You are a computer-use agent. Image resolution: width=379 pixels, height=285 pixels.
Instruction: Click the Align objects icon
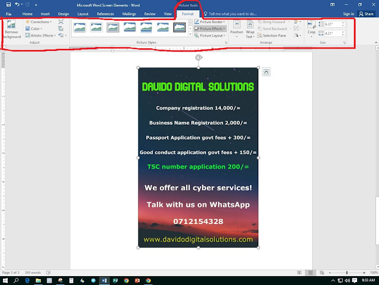coord(297,22)
